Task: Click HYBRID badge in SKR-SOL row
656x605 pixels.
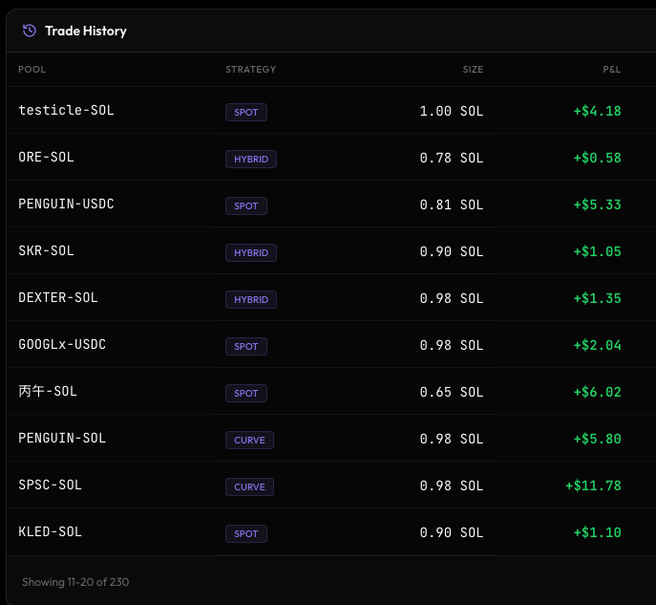Action: (251, 253)
